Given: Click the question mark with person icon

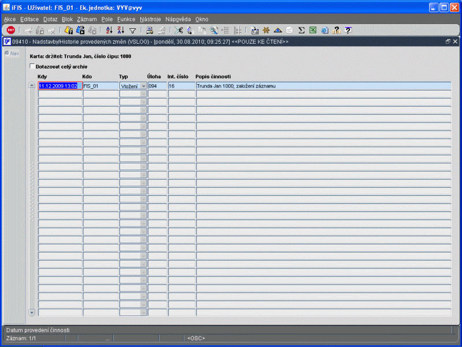Looking at the screenshot, I should click(x=336, y=30).
